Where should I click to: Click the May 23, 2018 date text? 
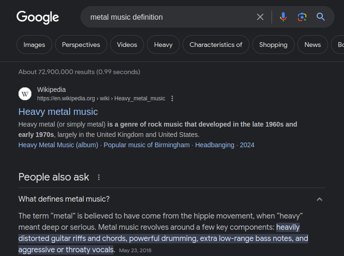(x=135, y=250)
